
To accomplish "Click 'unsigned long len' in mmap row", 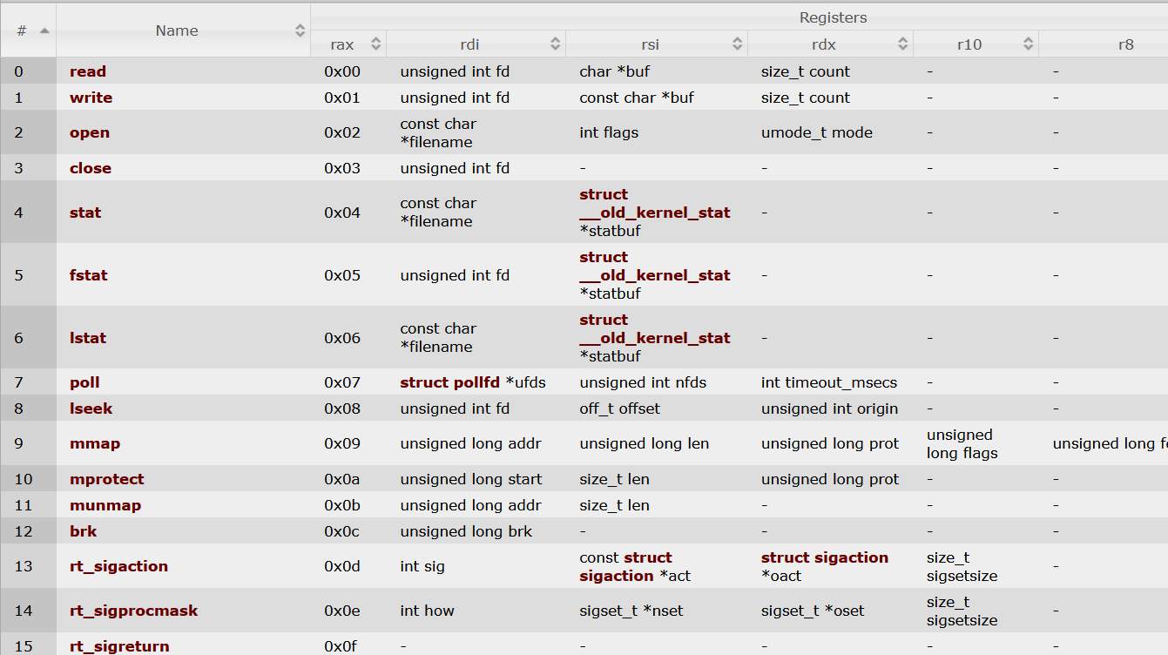I will point(645,443).
